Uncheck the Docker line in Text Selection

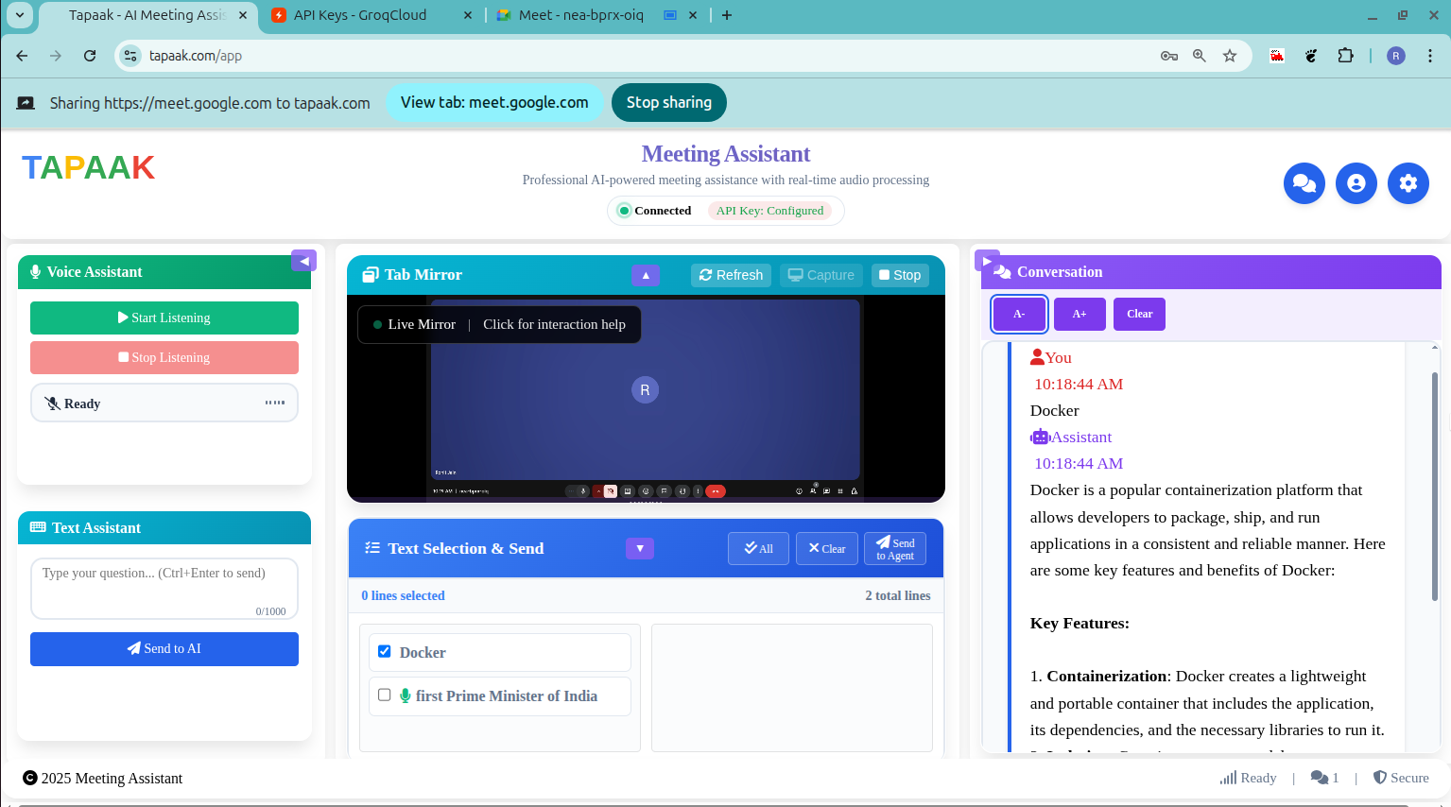click(384, 650)
